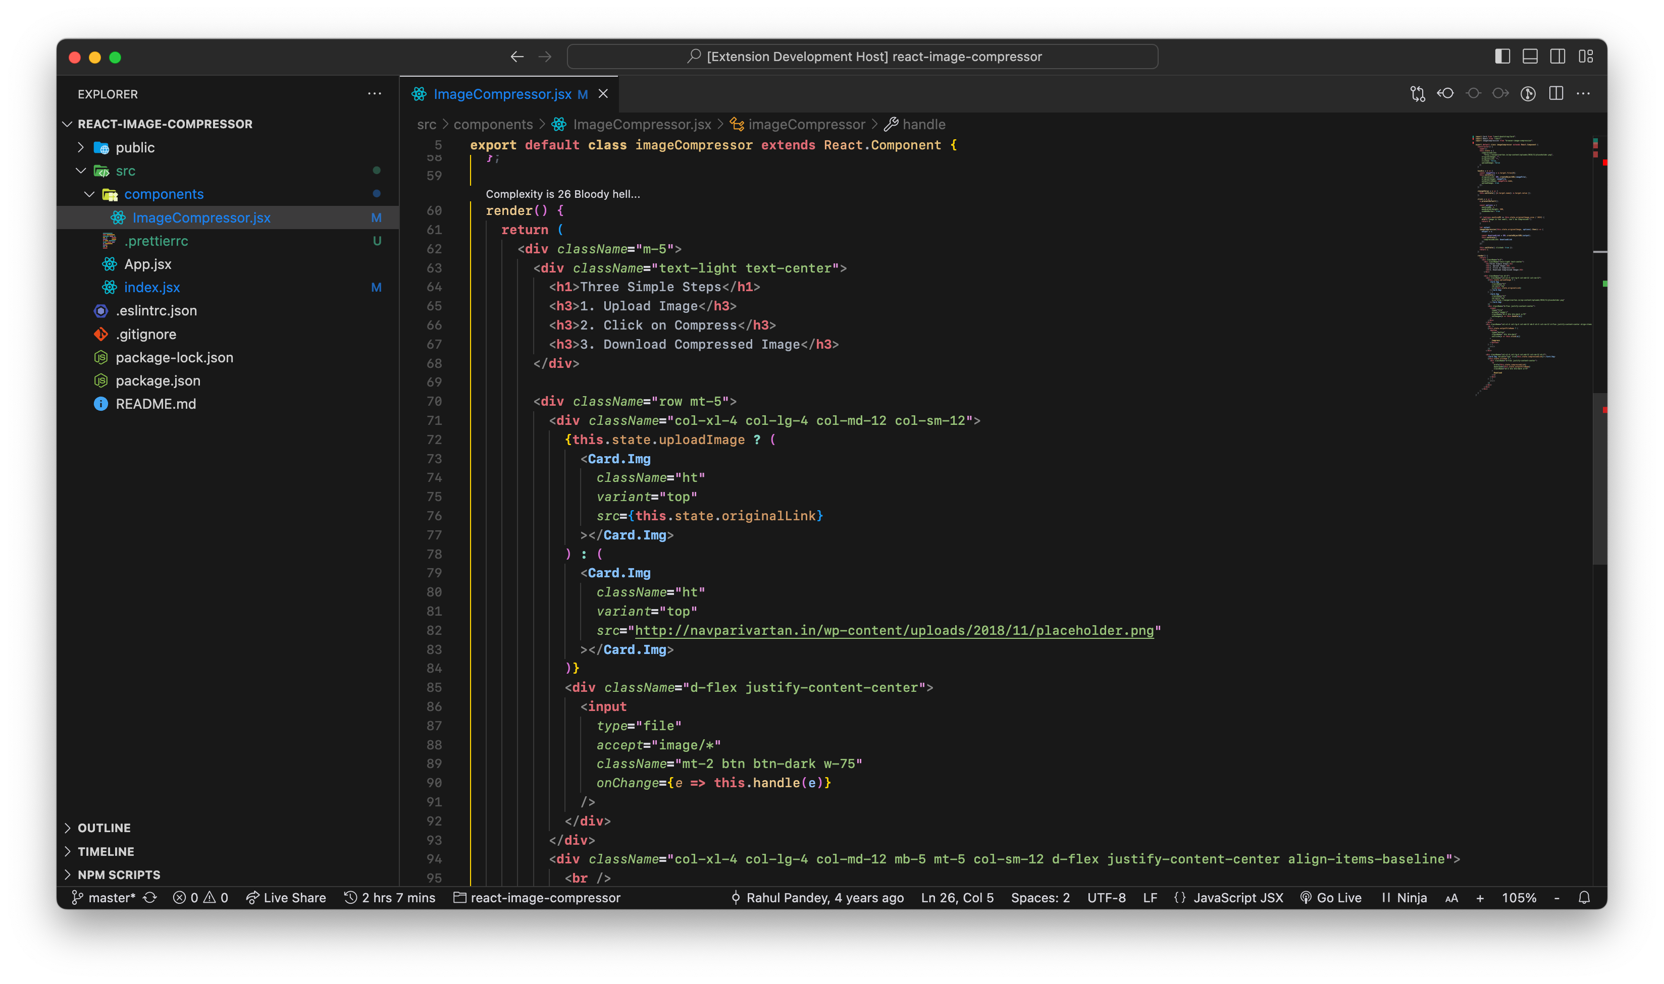Click the command center search box
The height and width of the screenshot is (984, 1664).
(x=862, y=57)
